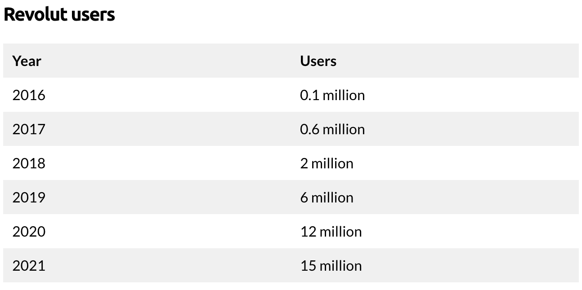582x290 pixels.
Task: Click the 2020 year cell
Action: pyautogui.click(x=29, y=232)
